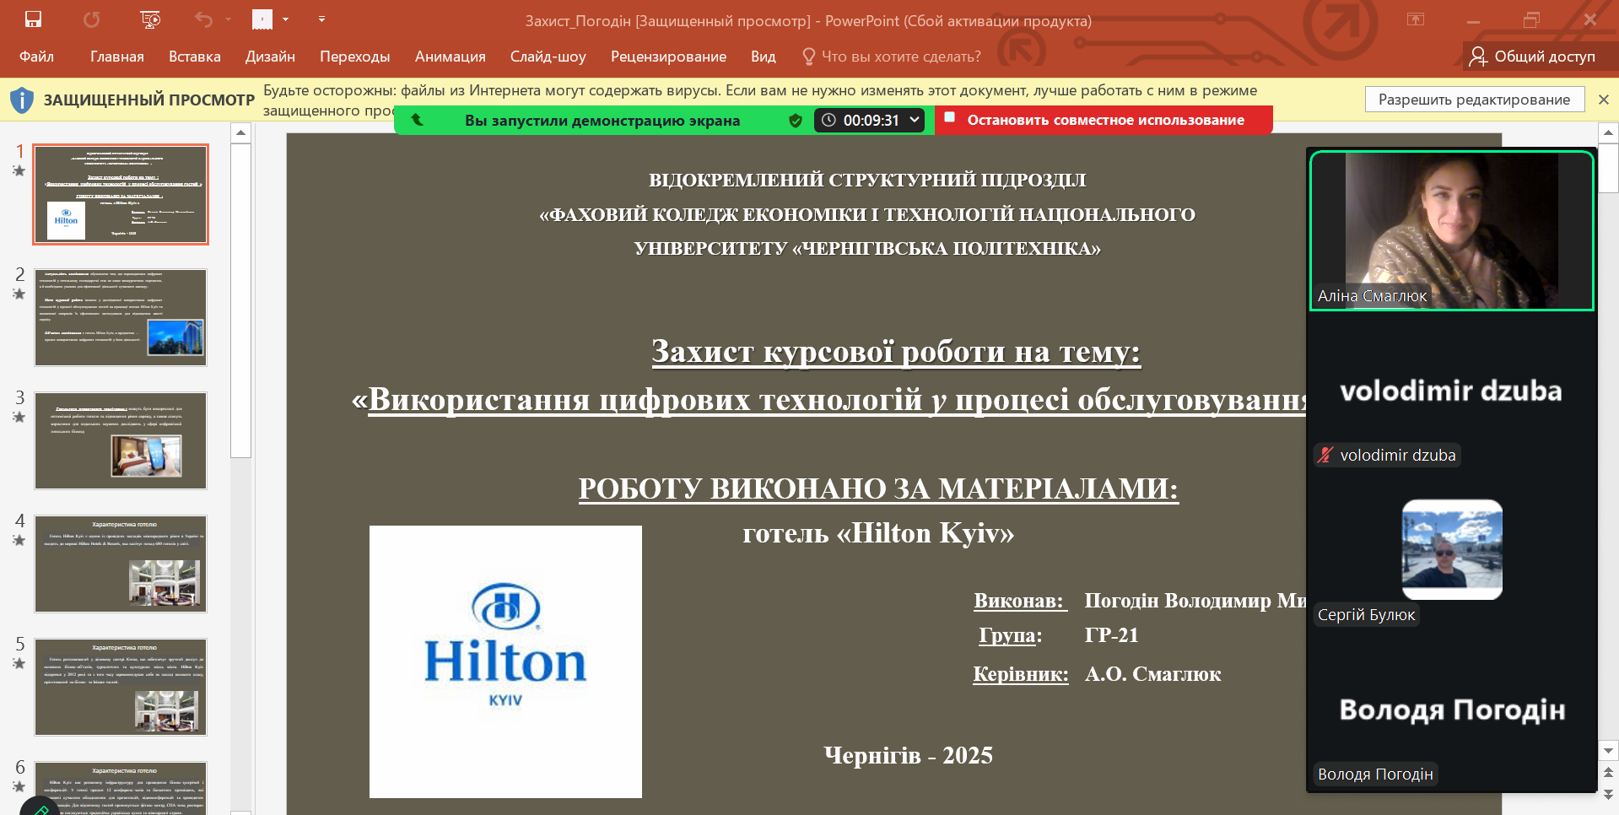Click the protected view shield icon
1619x815 pixels.
[22, 100]
